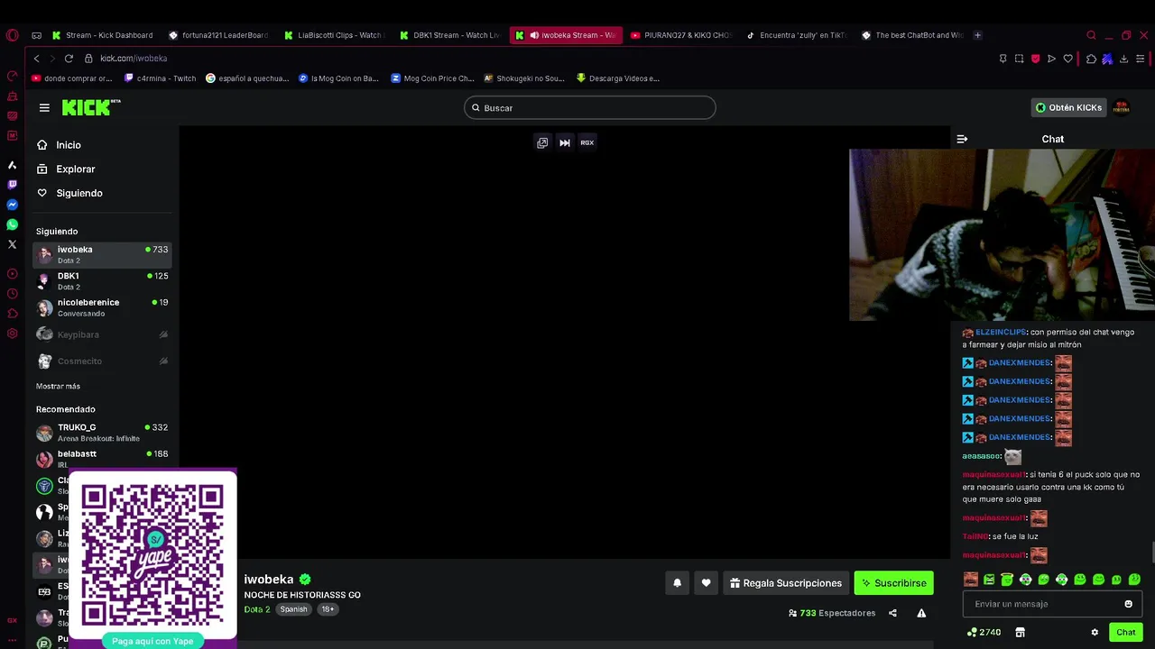1155x649 pixels.
Task: Click RGX icon above player
Action: point(587,142)
